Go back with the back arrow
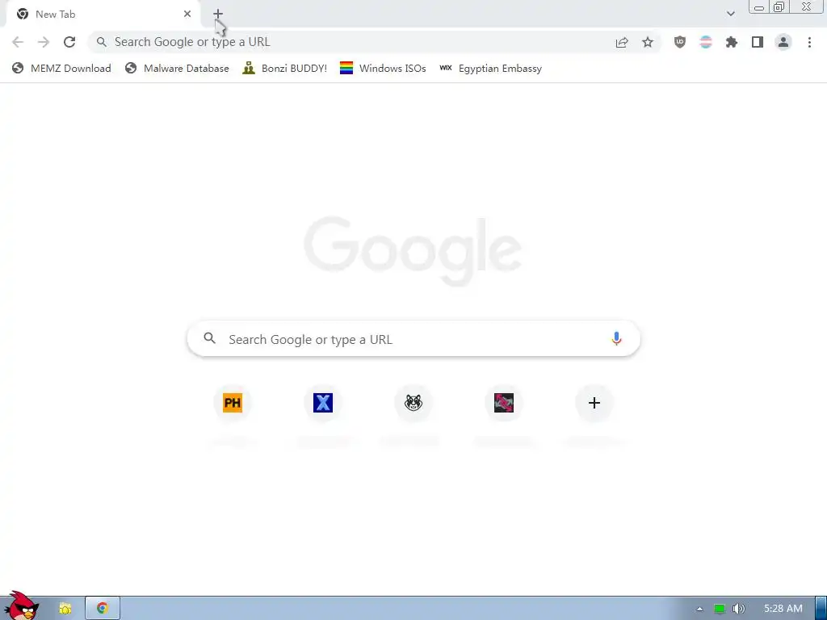 coord(18,42)
